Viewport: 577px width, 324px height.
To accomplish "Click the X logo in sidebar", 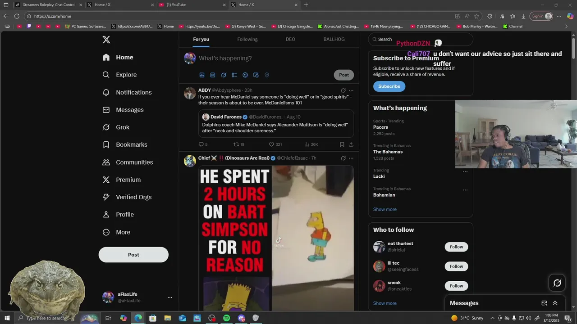I will [x=106, y=40].
